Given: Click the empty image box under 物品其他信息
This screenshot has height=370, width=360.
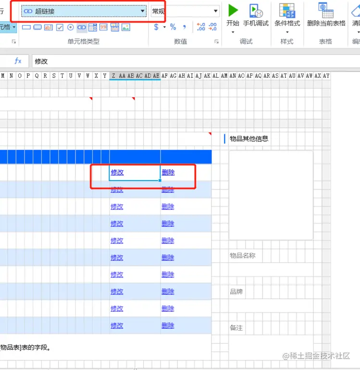Looking at the screenshot, I should (271, 196).
